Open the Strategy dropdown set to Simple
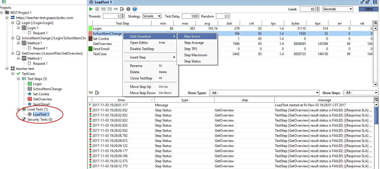Screen dimensions: 380x169 (152, 16)
